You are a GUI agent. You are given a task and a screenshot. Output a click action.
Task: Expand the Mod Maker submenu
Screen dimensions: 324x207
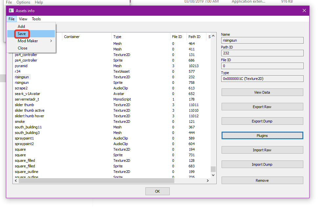tap(31, 41)
